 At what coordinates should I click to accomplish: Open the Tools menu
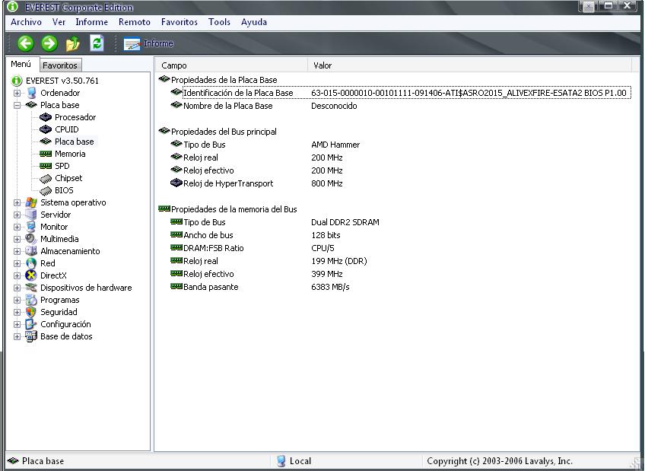[219, 22]
